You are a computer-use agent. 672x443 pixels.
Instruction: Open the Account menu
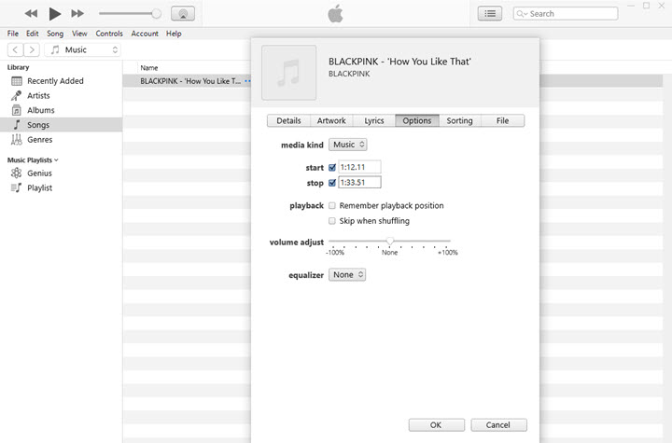click(x=145, y=34)
